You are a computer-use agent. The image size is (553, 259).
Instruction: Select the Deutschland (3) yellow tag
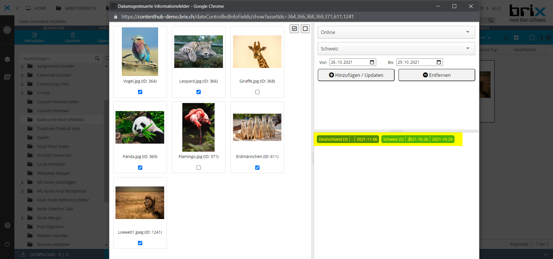(333, 139)
